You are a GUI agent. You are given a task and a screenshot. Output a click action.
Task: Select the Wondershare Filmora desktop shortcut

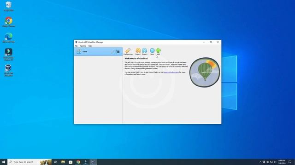point(8,54)
